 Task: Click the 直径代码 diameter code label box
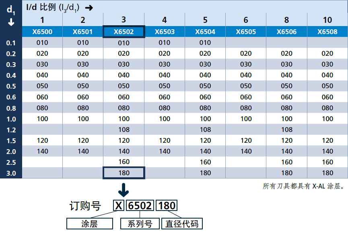click(182, 224)
